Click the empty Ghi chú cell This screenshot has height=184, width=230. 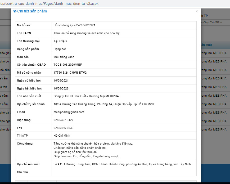point(124,172)
